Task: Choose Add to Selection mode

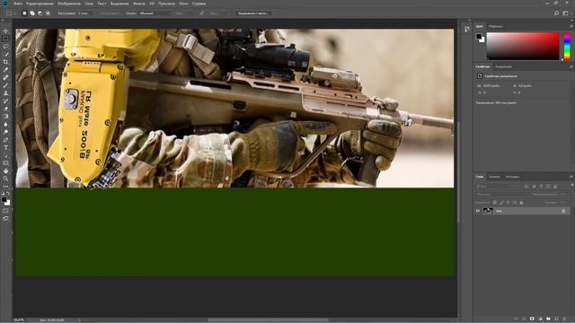Action: coord(32,13)
